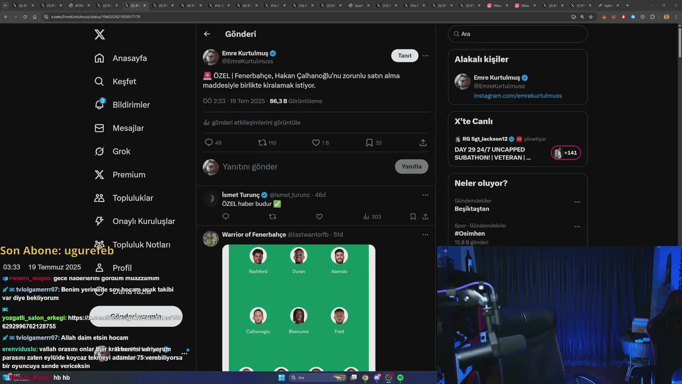This screenshot has height=384, width=682.
Task: Click the repost icon showing 110
Action: pos(262,142)
